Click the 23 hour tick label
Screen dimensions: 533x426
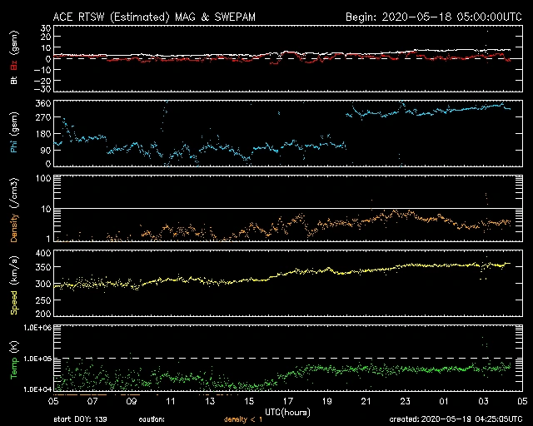click(x=406, y=401)
